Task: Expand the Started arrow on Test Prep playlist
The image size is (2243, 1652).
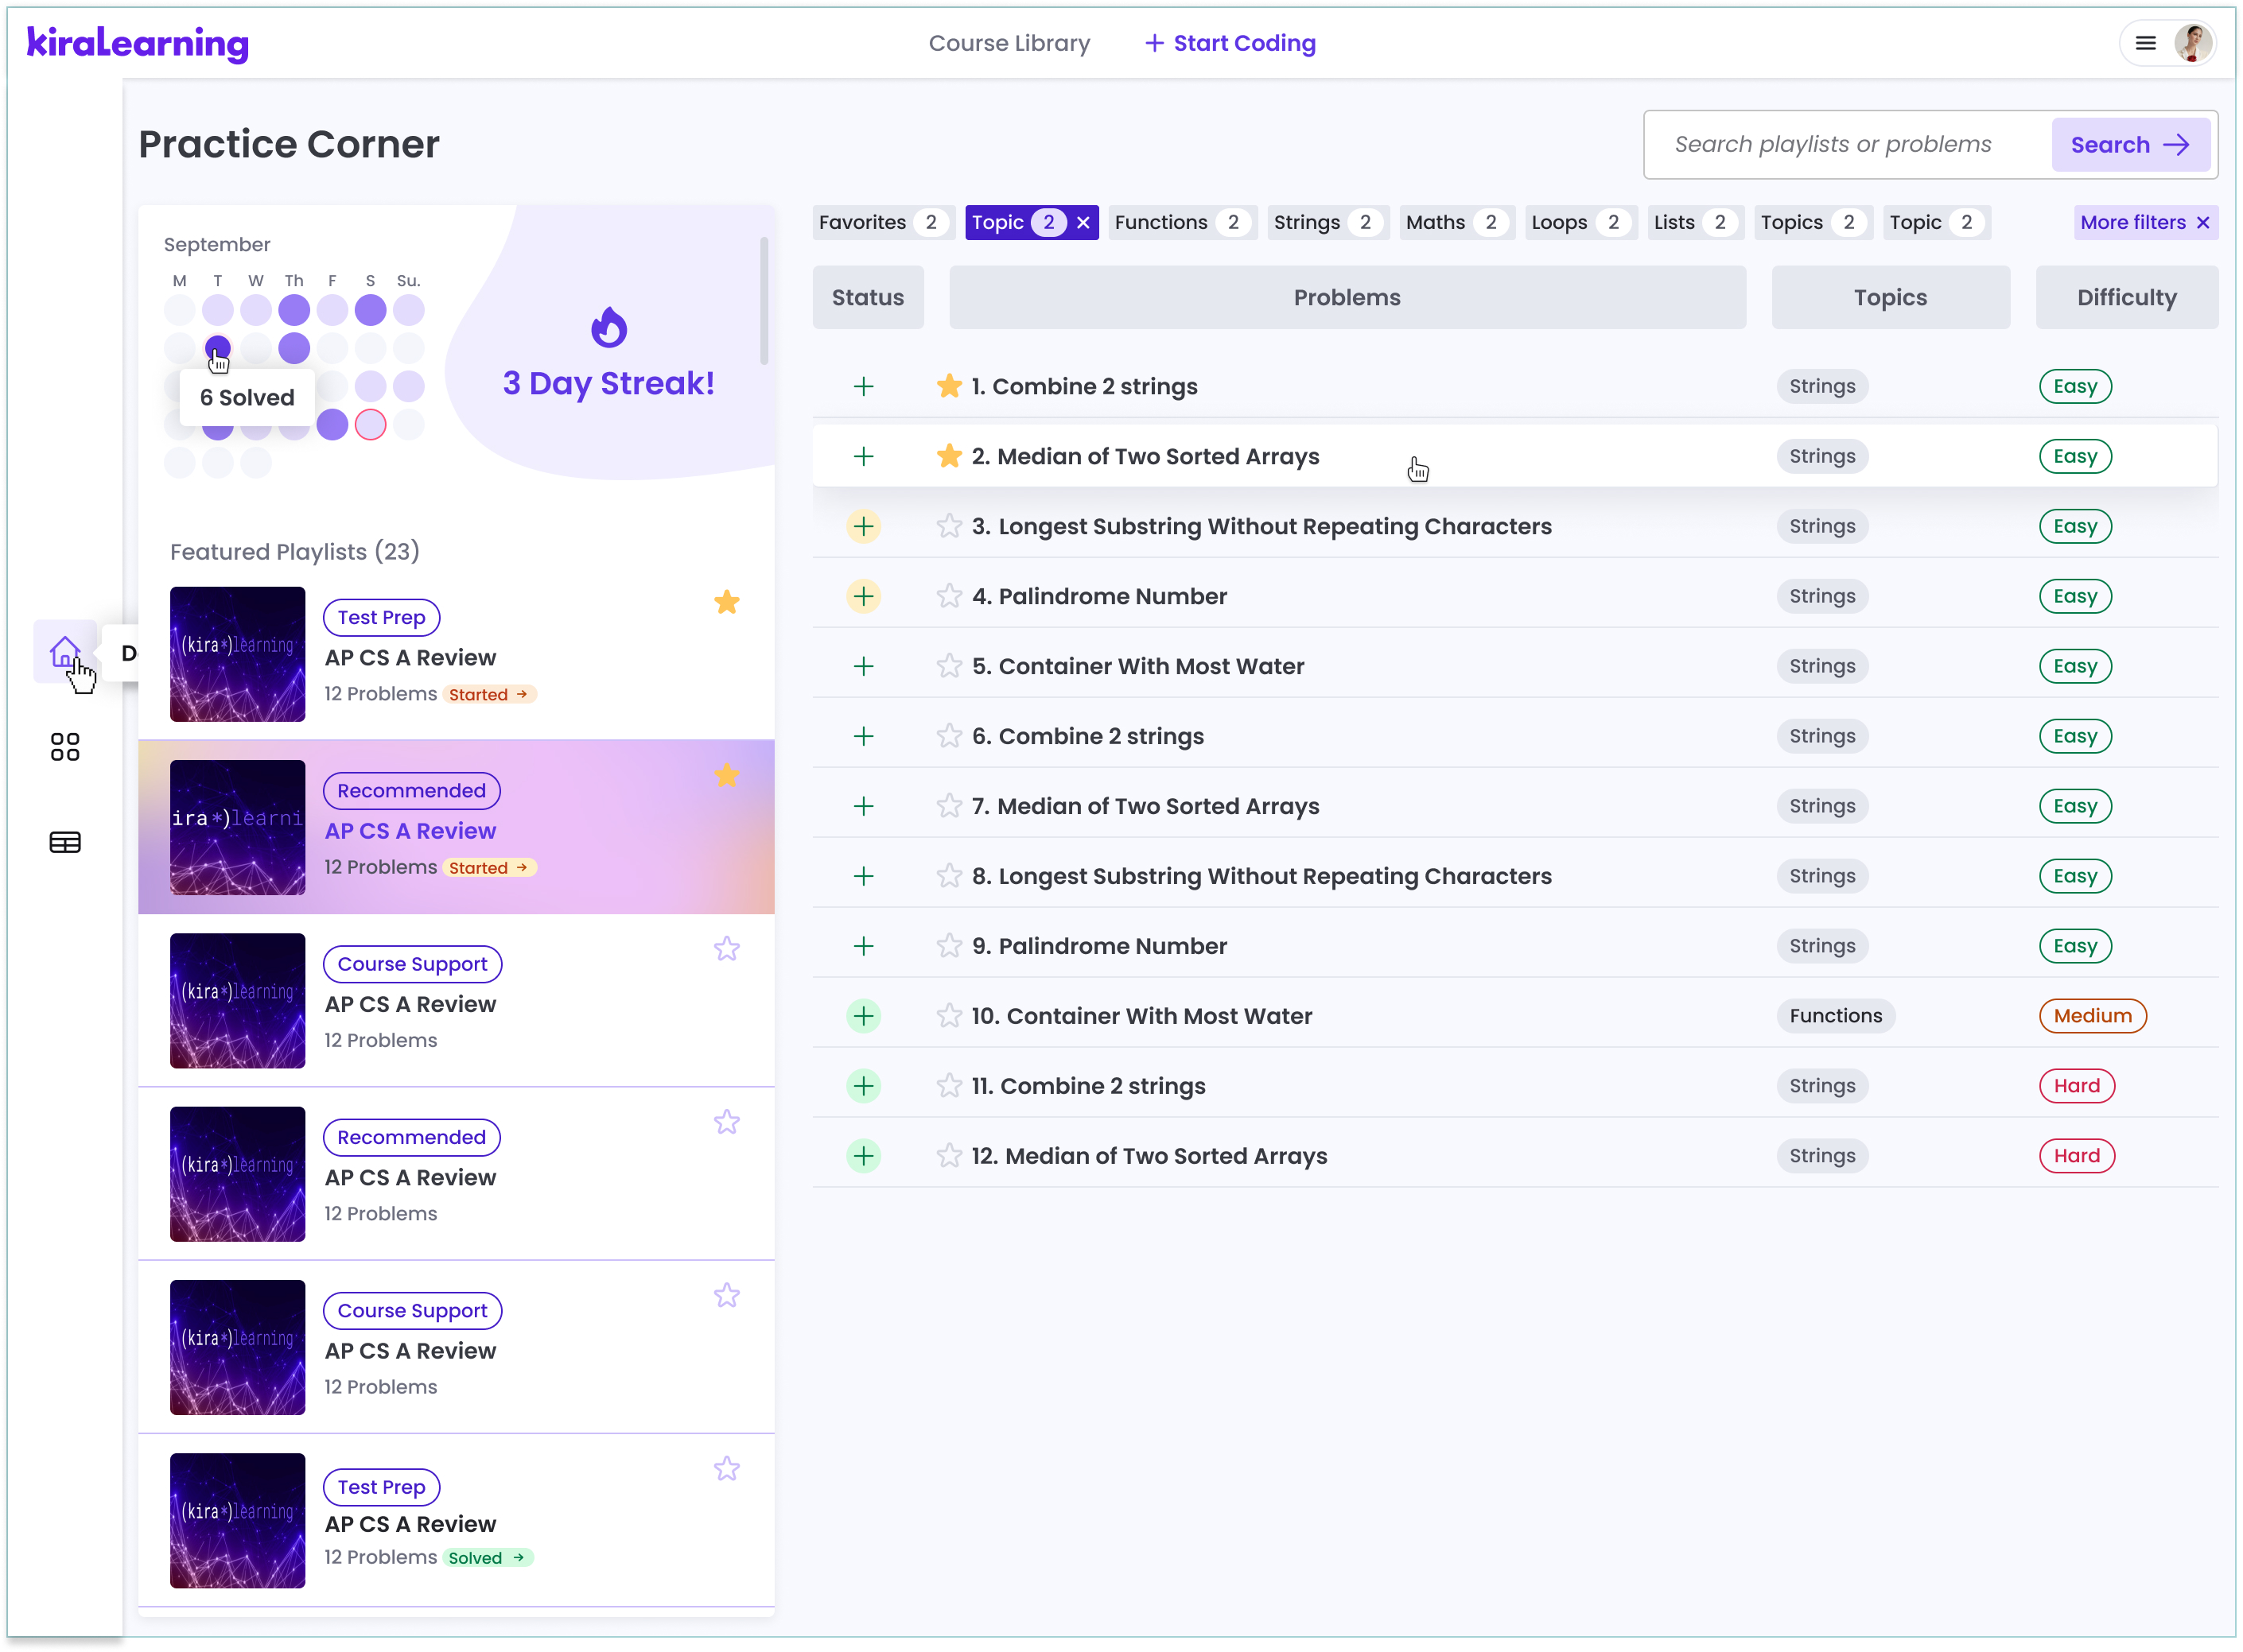Action: pyautogui.click(x=521, y=694)
